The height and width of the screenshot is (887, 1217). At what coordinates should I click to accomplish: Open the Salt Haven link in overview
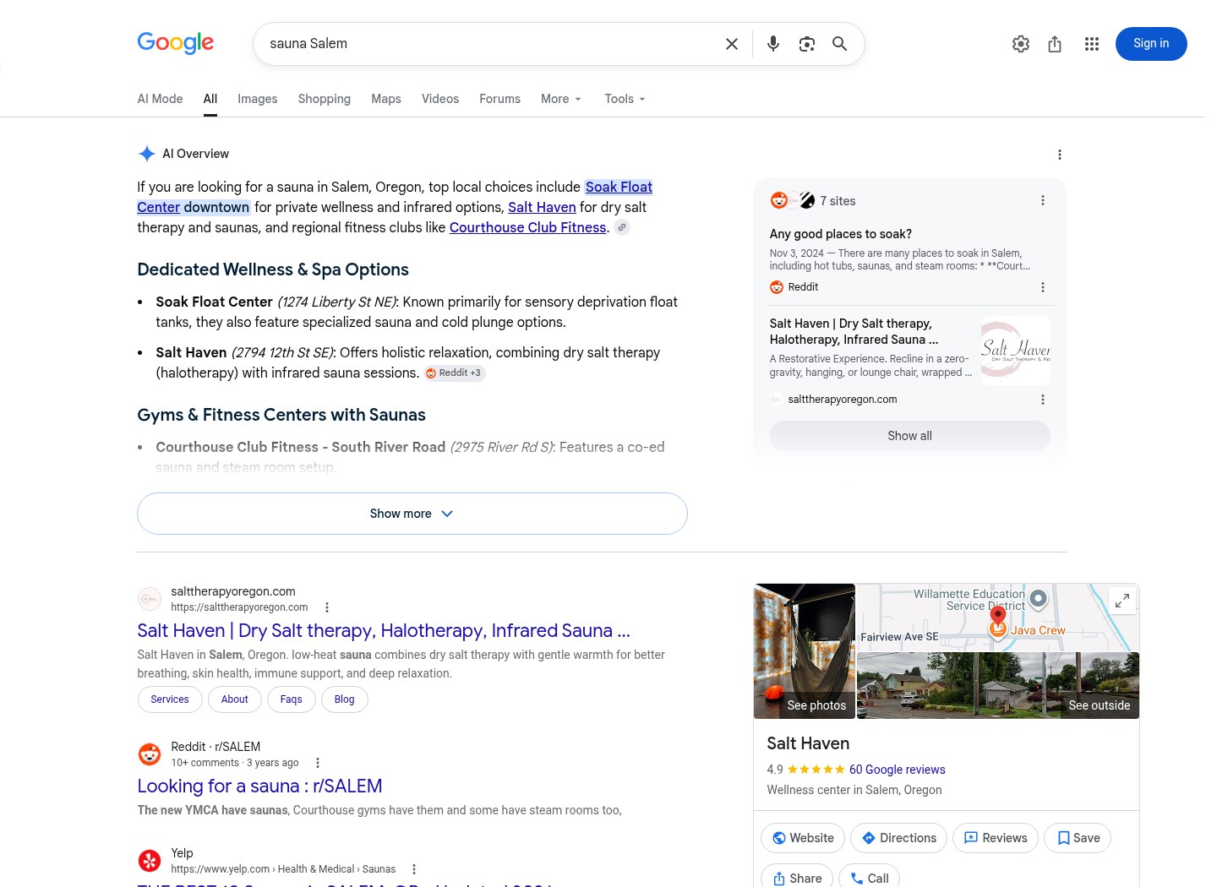[x=542, y=207]
